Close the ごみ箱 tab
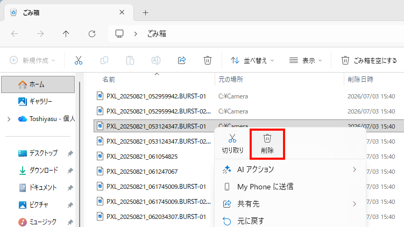 (x=122, y=12)
